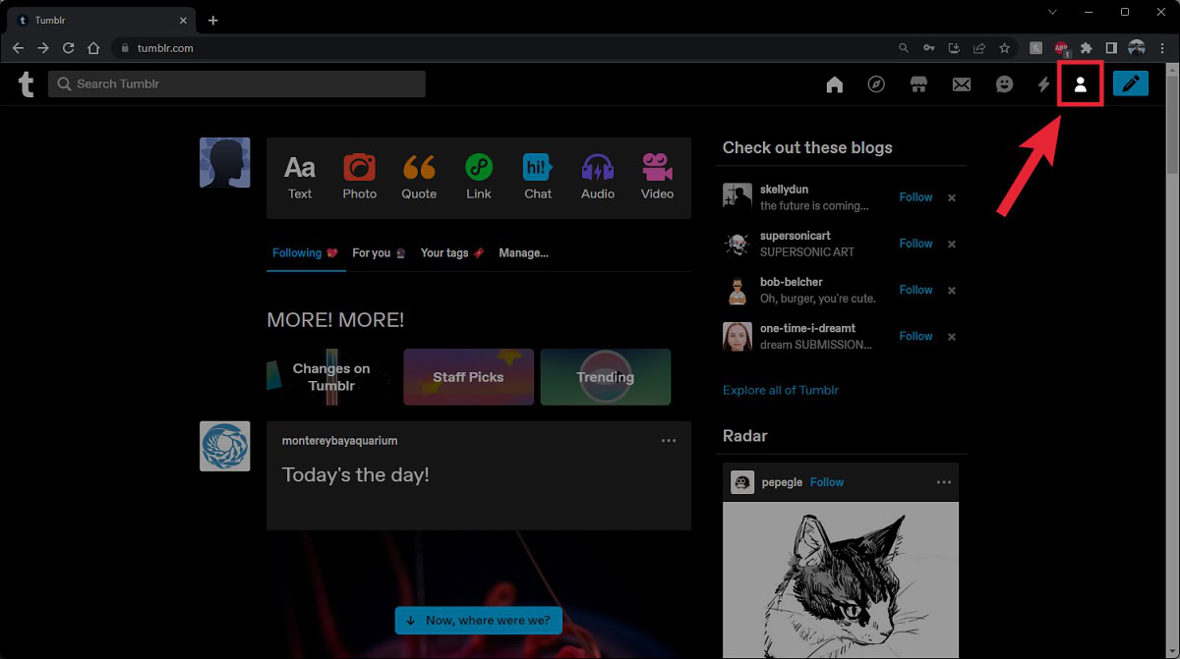Open the cat sketch Radar image
1180x659 pixels.
tap(841, 580)
